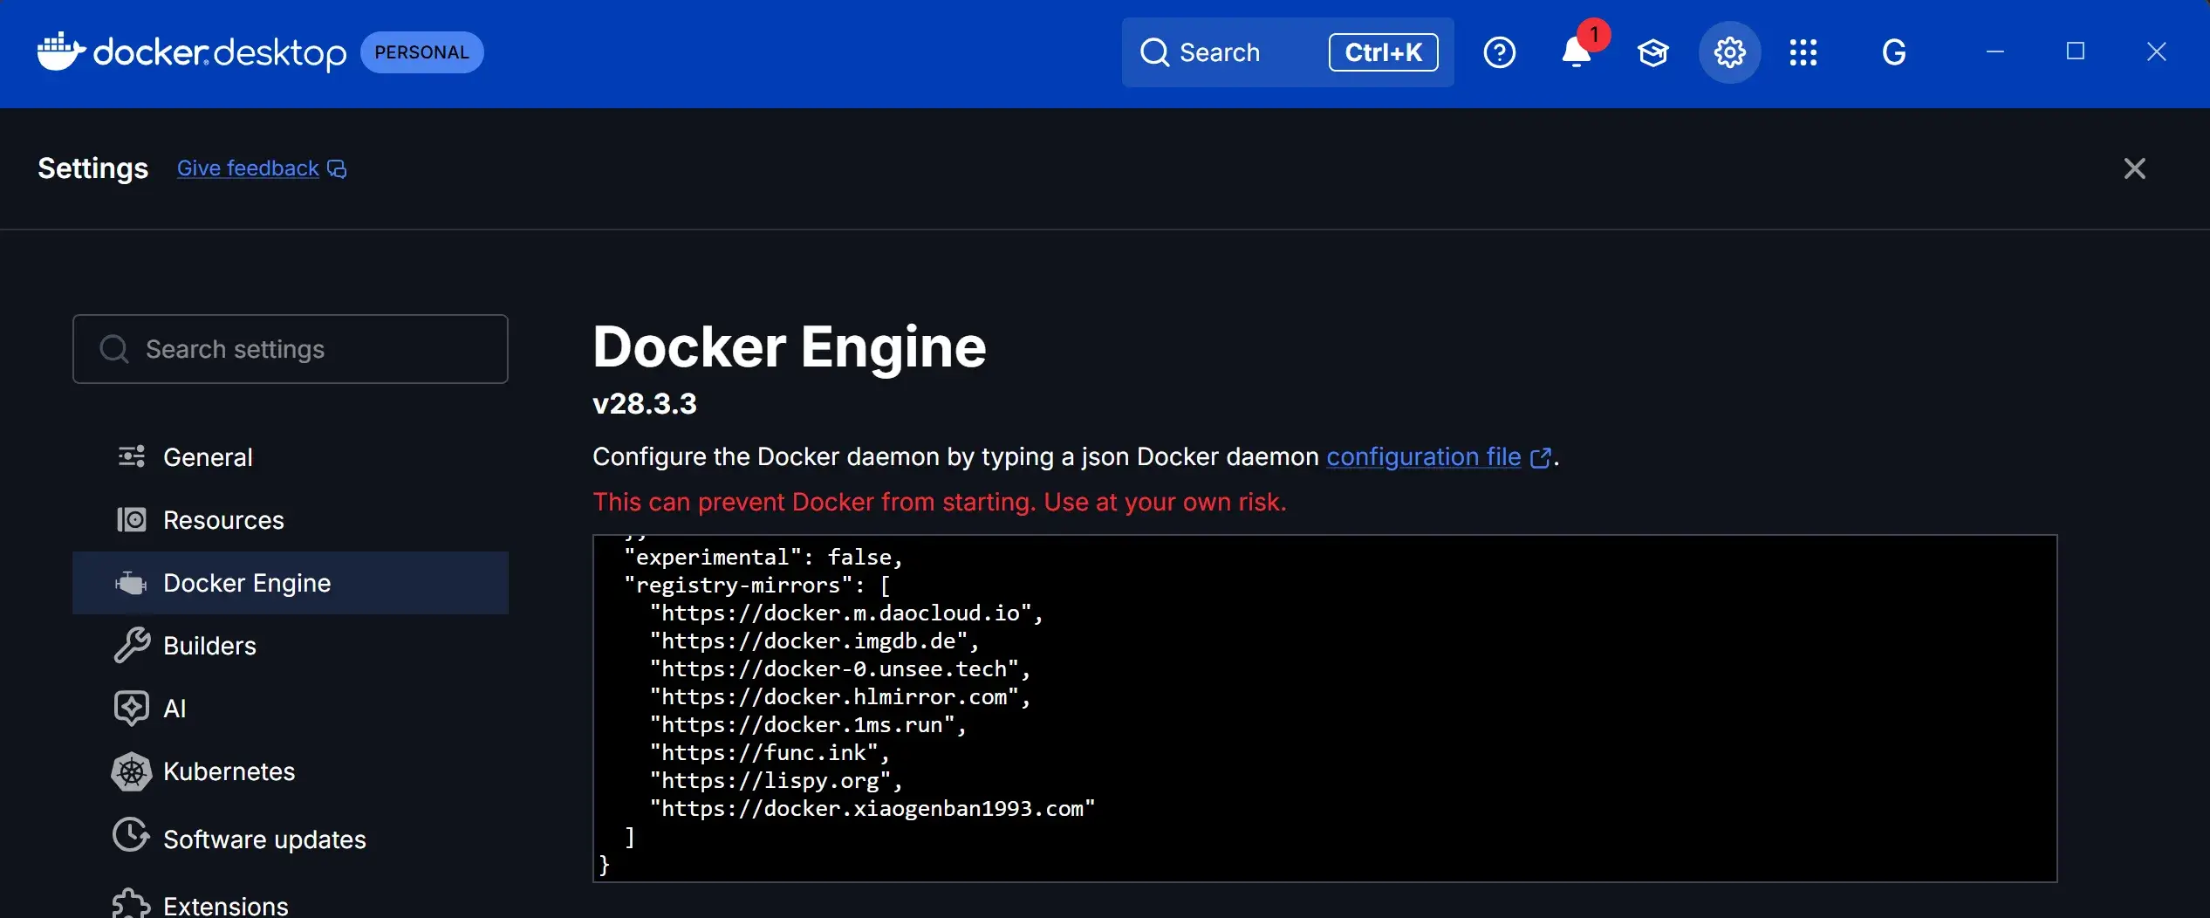This screenshot has width=2210, height=918.
Task: Open Kubernetes settings
Action: pyautogui.click(x=291, y=771)
